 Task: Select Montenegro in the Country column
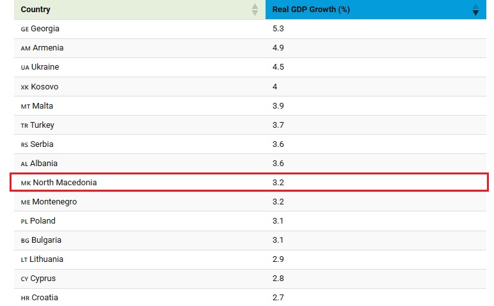(53, 201)
